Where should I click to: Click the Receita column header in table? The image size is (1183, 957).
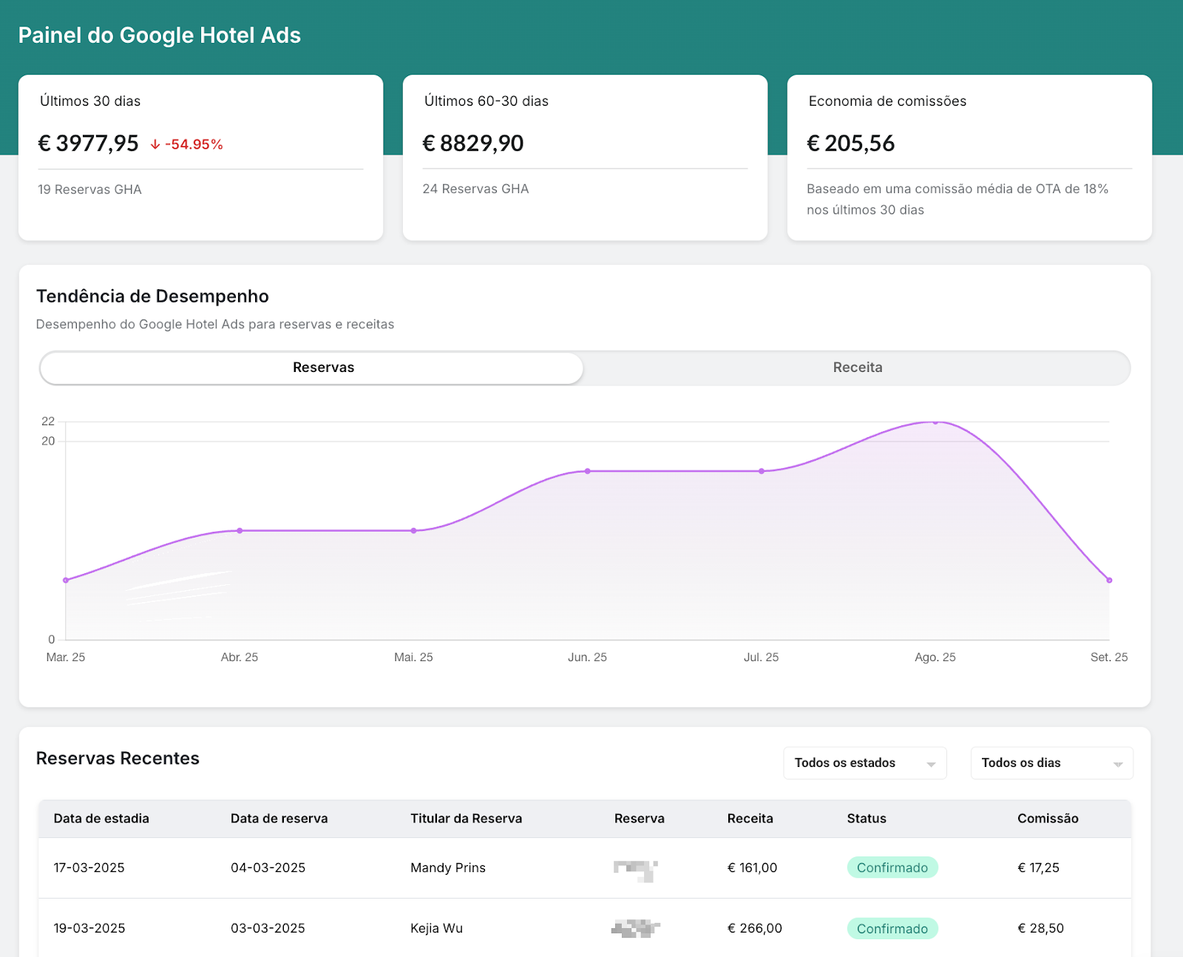point(750,819)
